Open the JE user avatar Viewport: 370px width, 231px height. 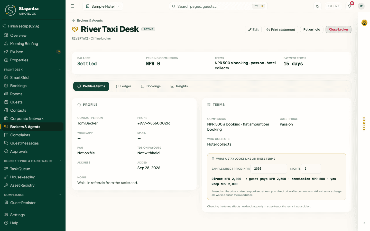[361, 6]
